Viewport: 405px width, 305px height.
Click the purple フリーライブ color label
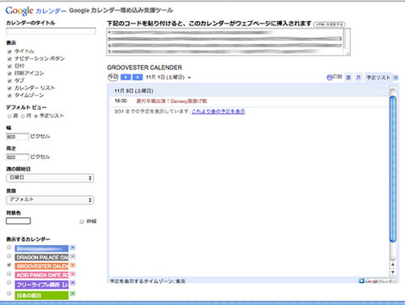pyautogui.click(x=41, y=285)
